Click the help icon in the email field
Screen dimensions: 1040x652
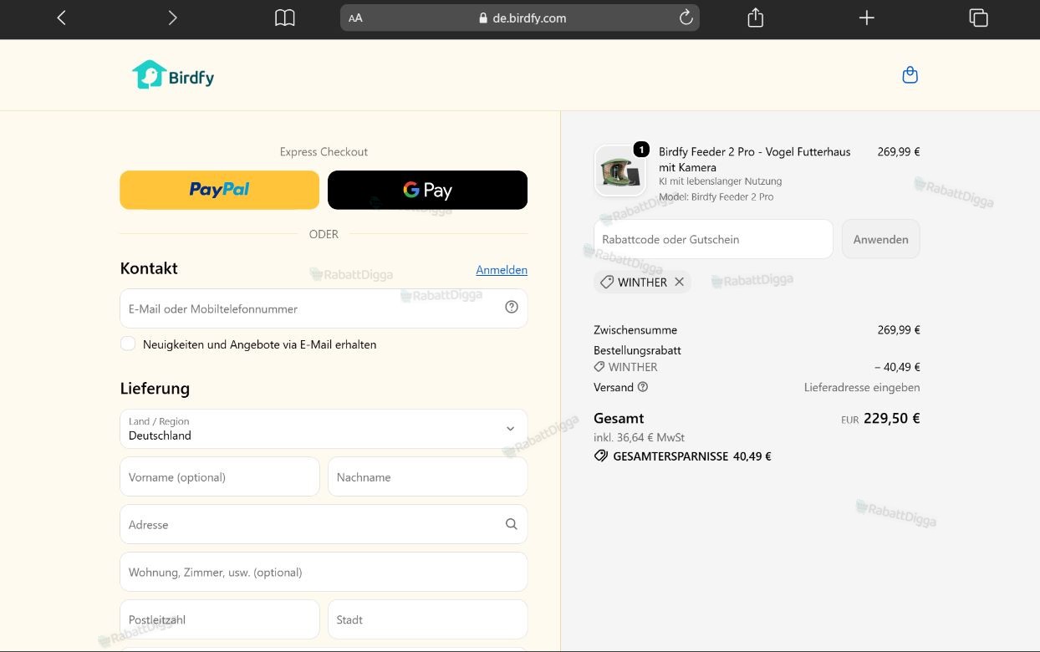(512, 307)
